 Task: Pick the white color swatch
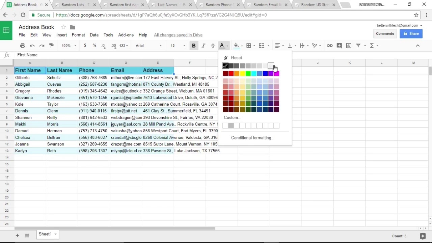pos(271,66)
